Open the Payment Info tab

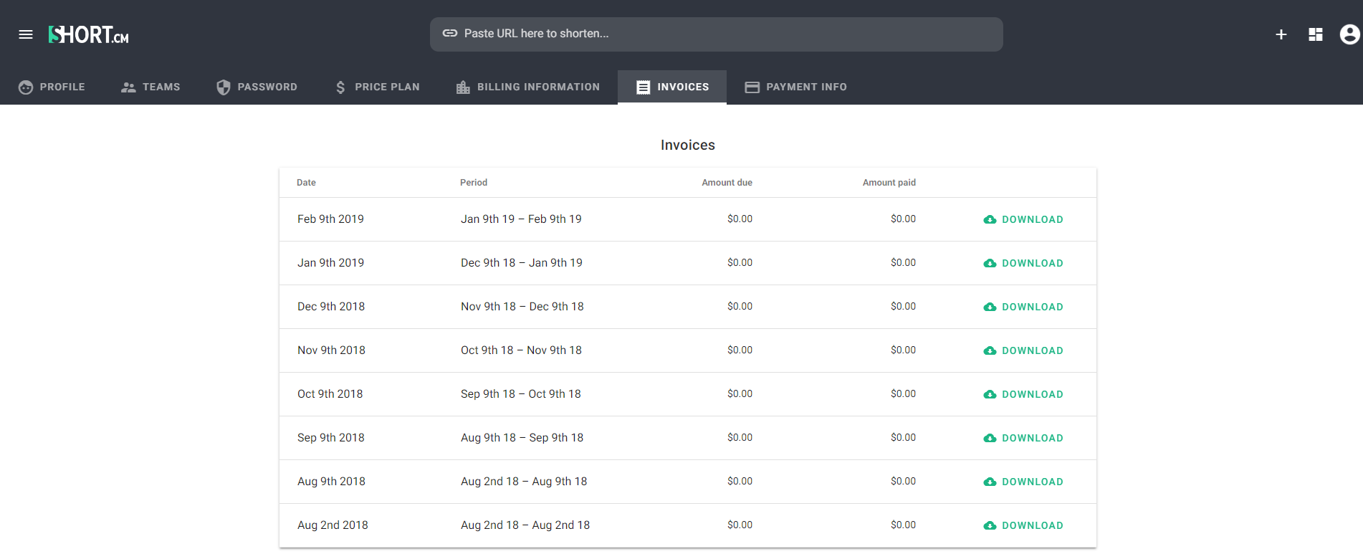pos(795,87)
